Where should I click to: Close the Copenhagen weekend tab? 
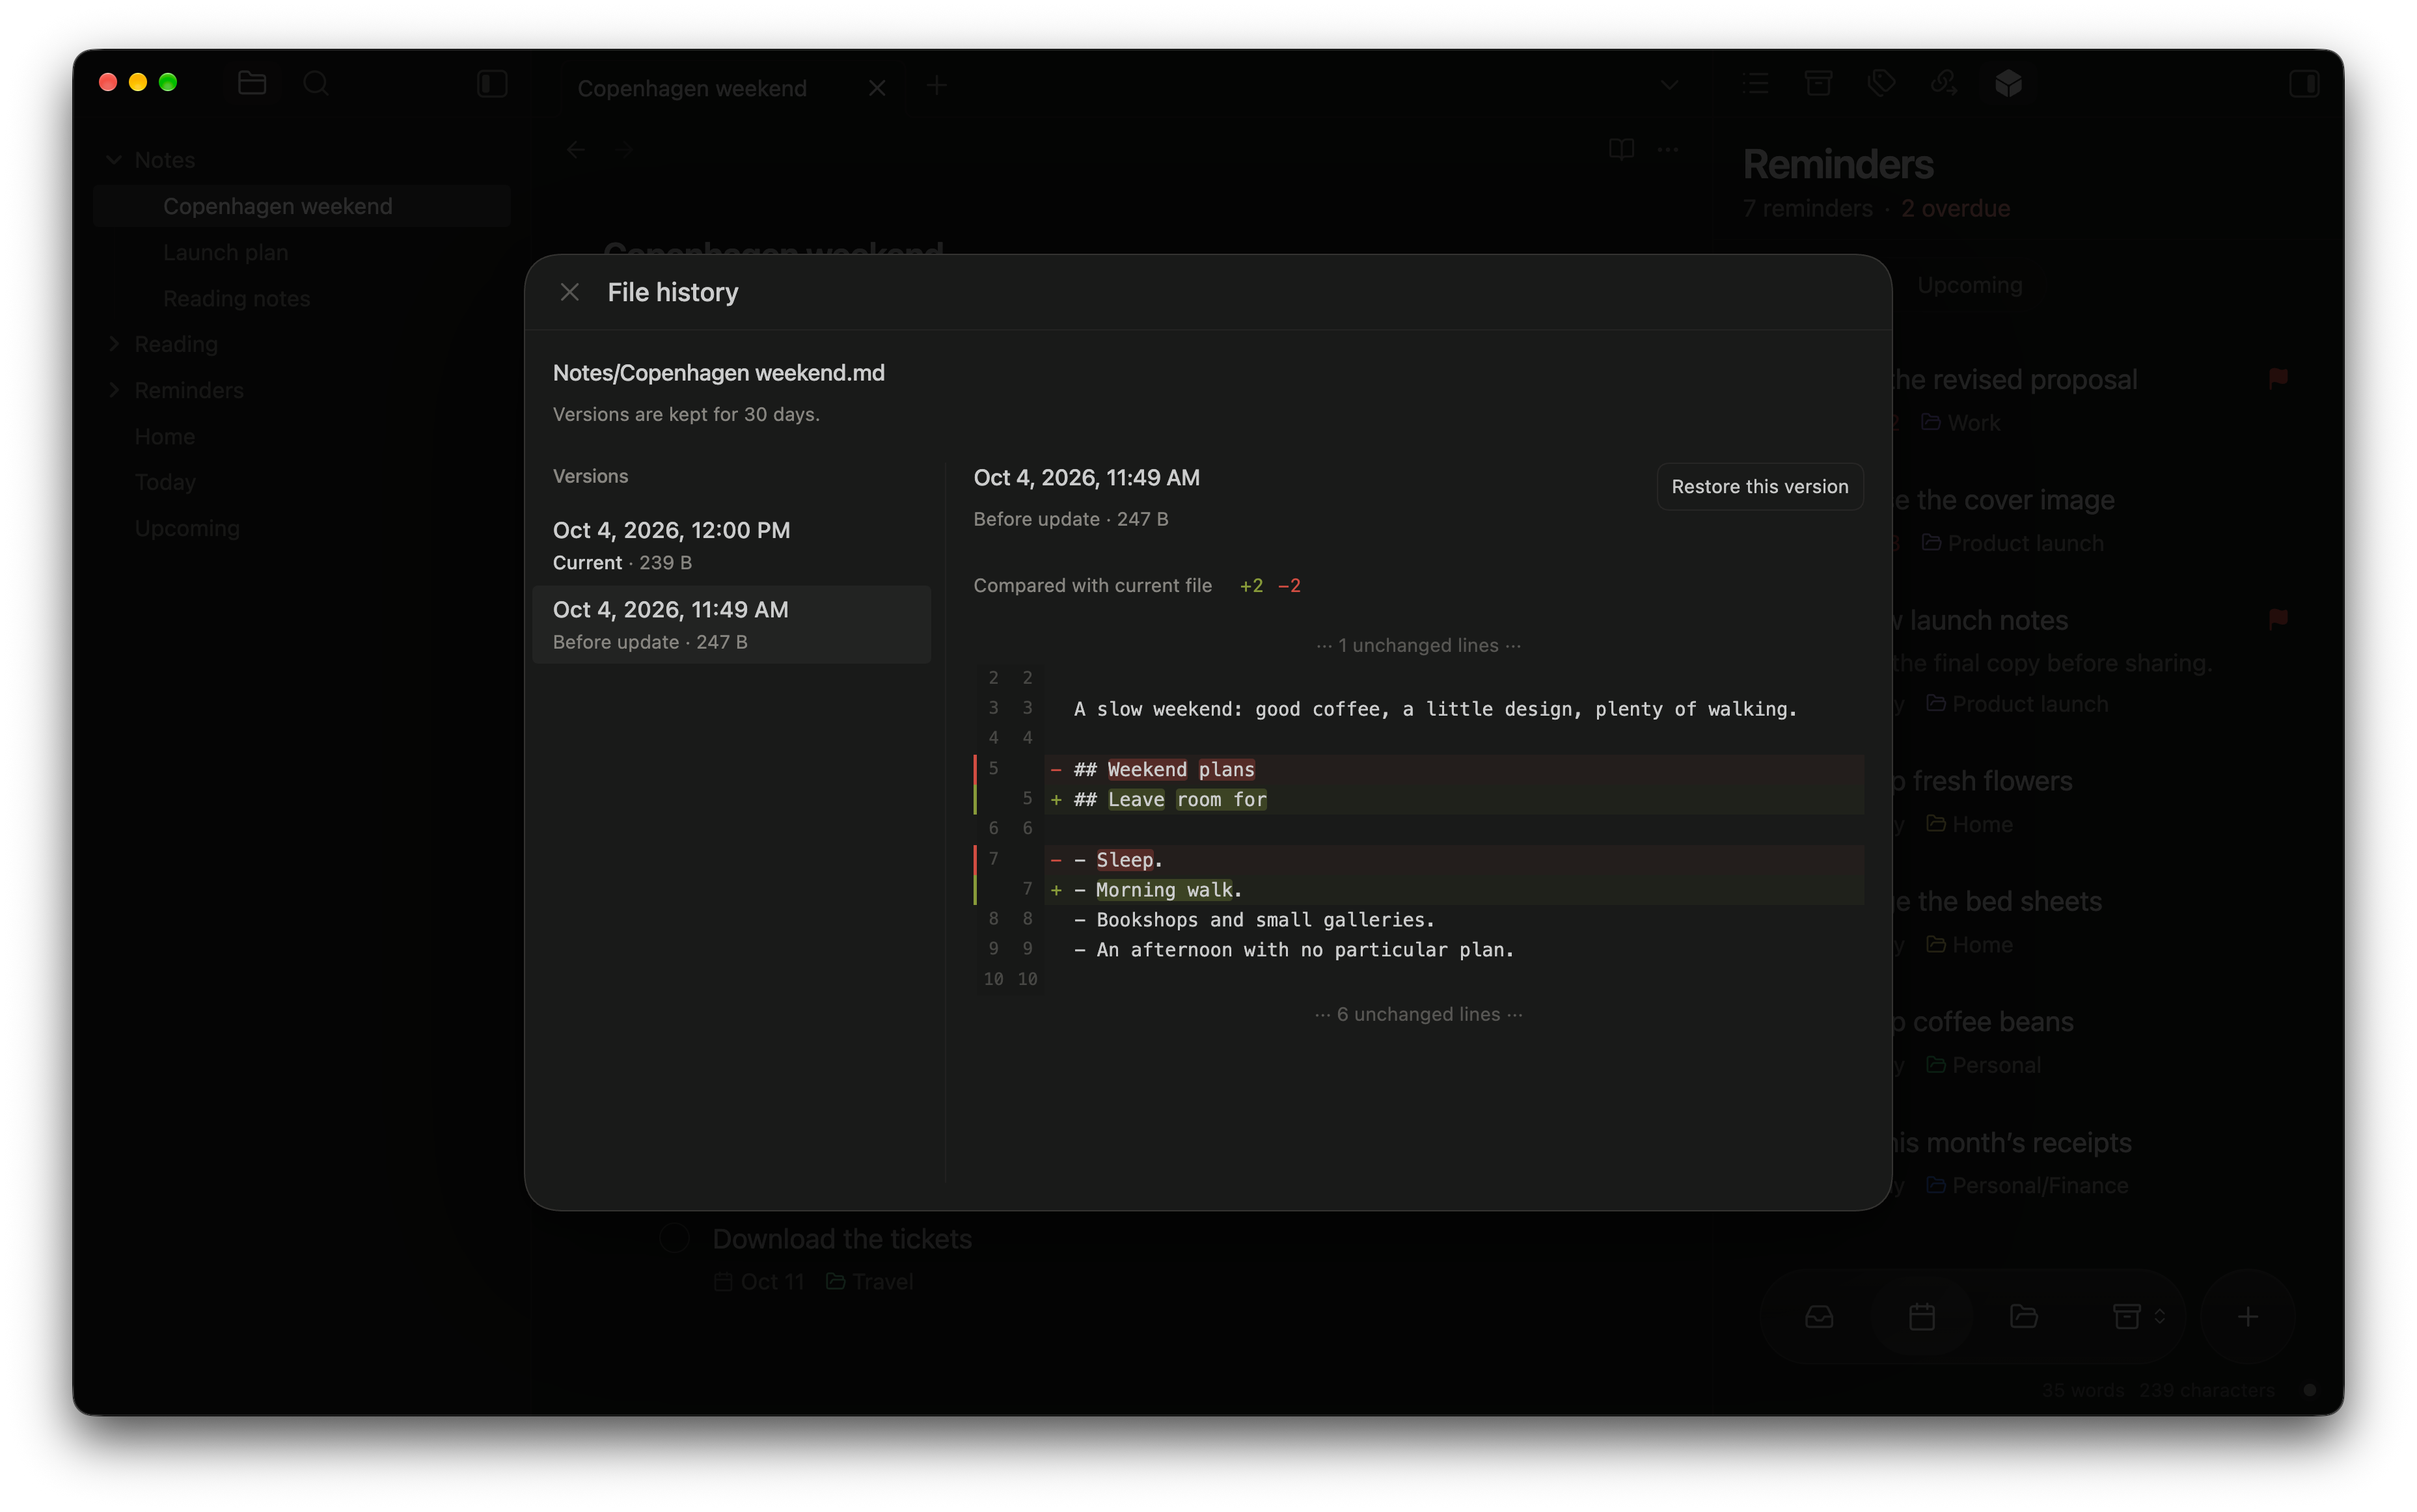(877, 88)
